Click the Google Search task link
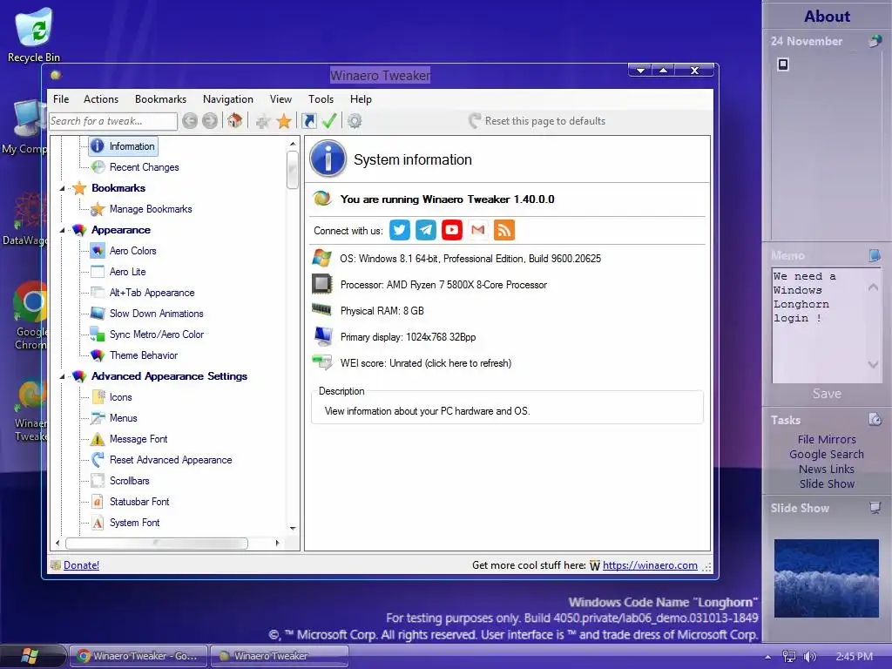 [x=827, y=454]
